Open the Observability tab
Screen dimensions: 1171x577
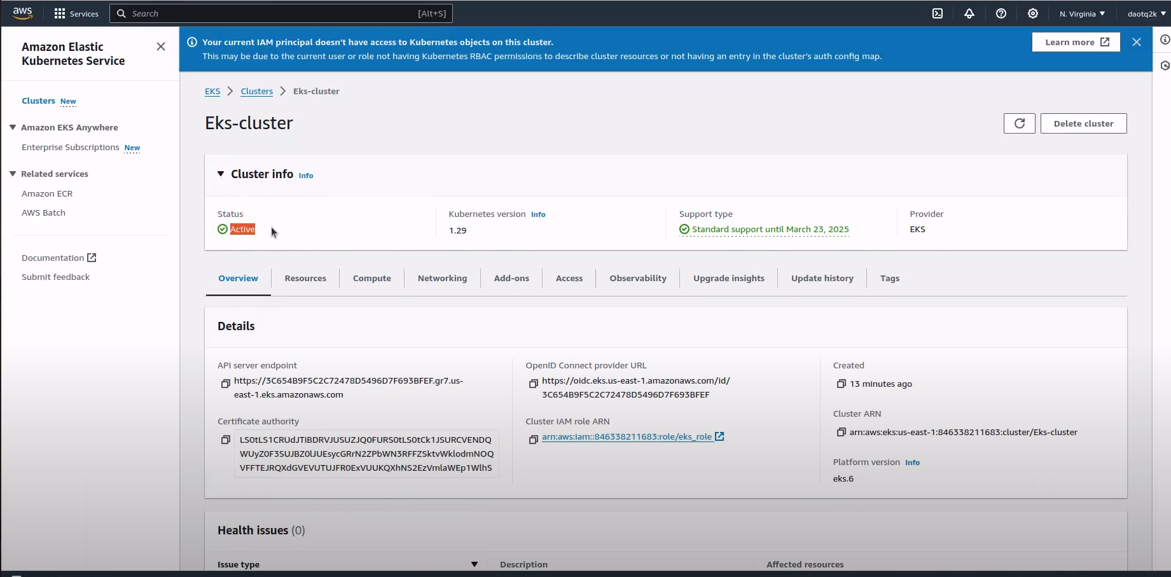point(638,278)
